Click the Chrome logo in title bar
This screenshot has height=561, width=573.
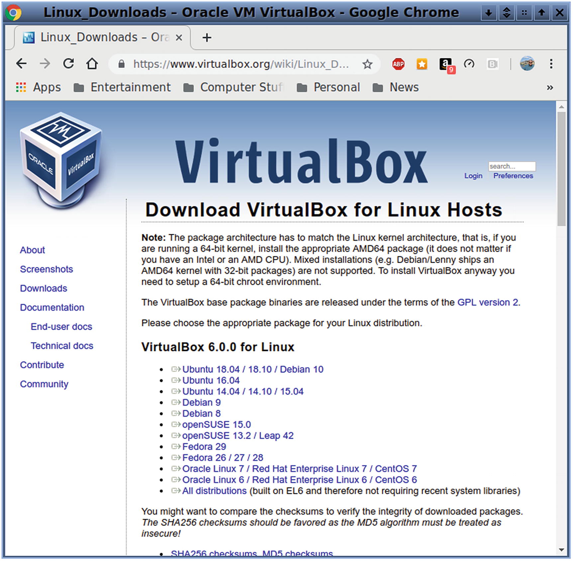(x=13, y=13)
